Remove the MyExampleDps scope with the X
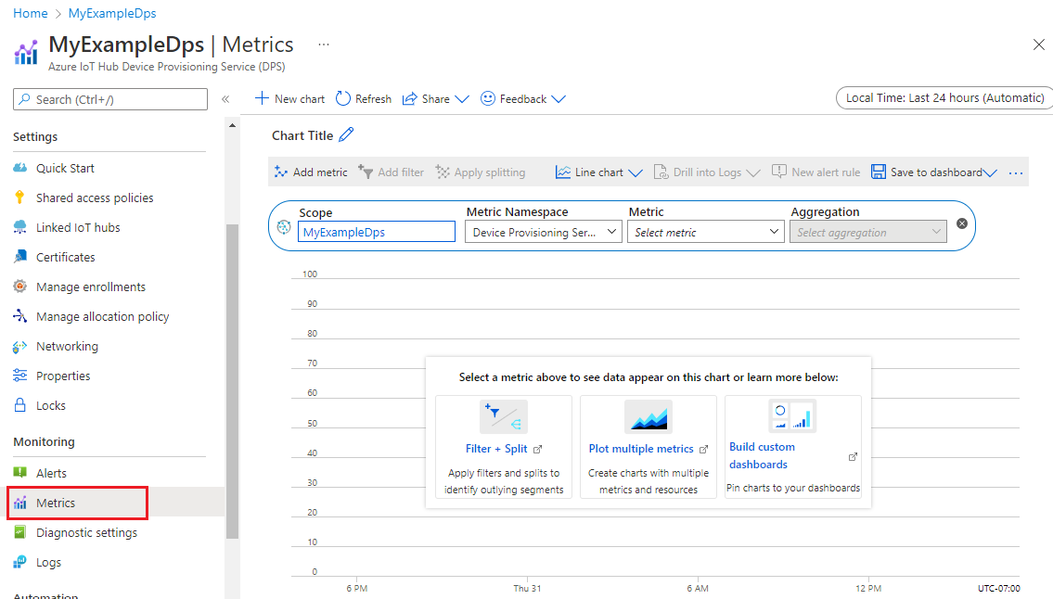This screenshot has height=599, width=1053. coord(961,223)
